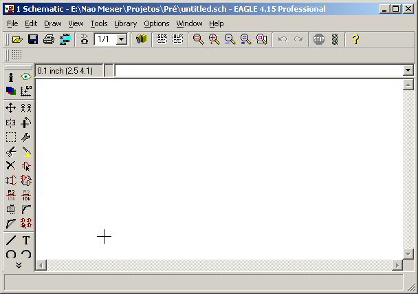
Task: Zoom in with the plus magnifier
Action: 214,39
